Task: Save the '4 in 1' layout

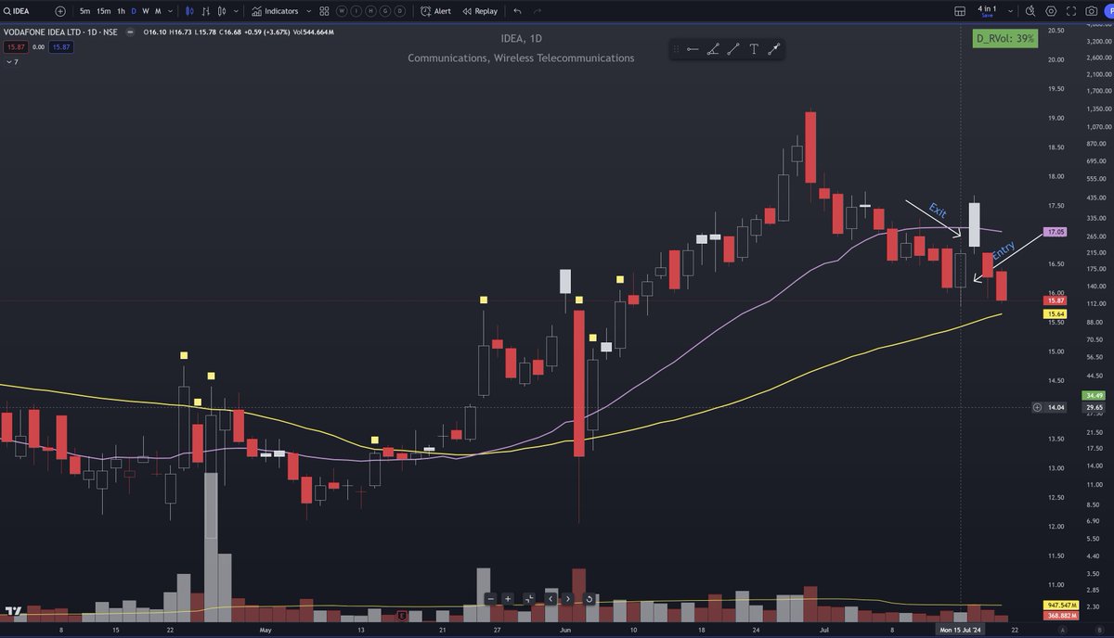Action: click(987, 16)
